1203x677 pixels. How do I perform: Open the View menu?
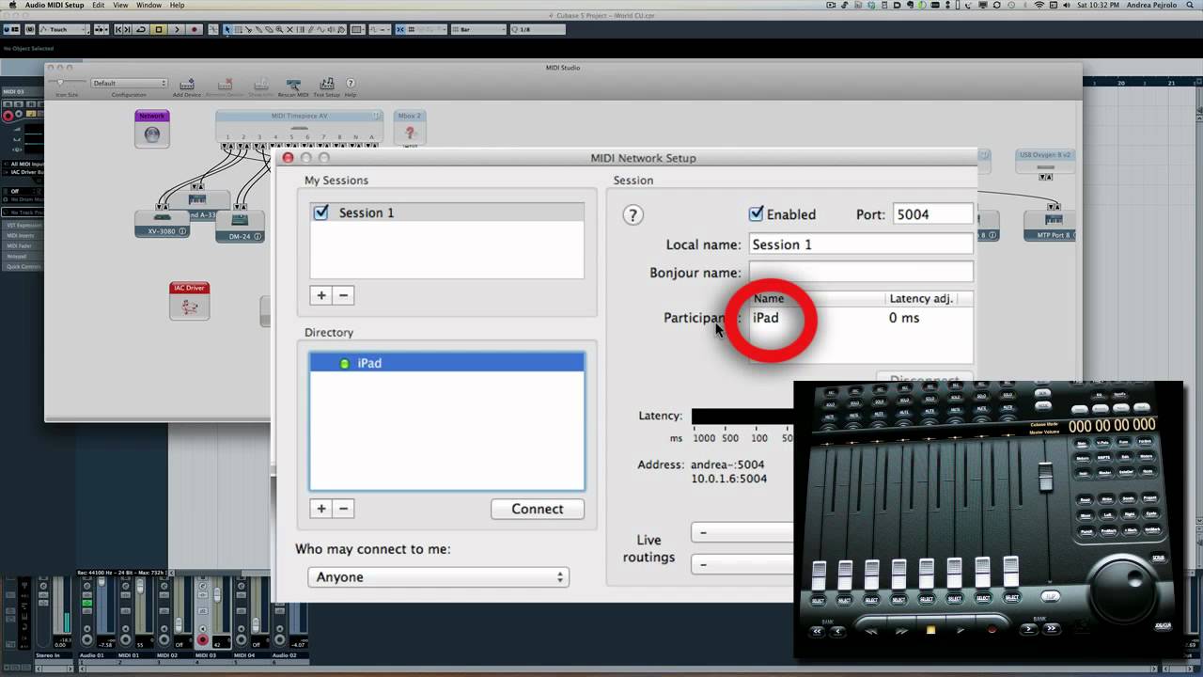(x=120, y=6)
